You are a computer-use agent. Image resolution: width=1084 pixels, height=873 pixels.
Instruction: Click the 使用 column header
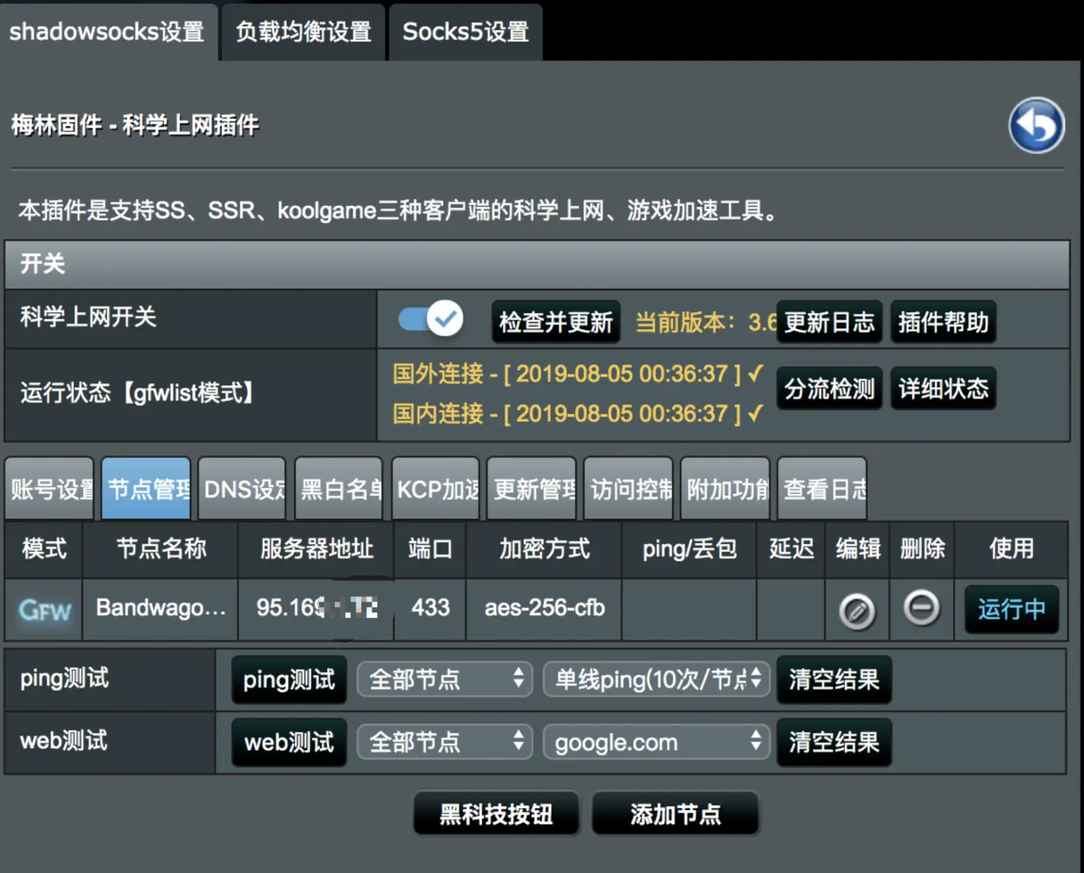pos(1011,549)
